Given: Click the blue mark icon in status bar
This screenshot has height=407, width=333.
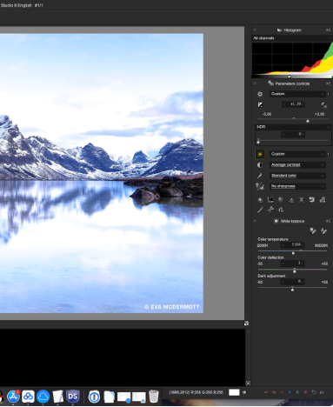Looking at the screenshot, I should click(290, 392).
